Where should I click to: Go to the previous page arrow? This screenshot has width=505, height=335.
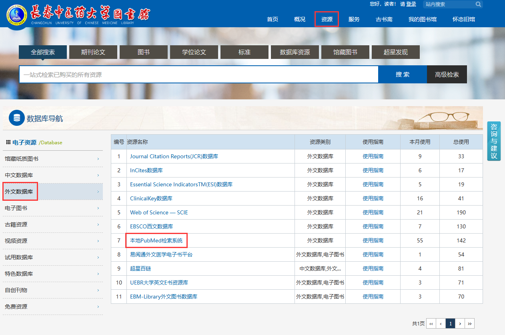pos(441,323)
